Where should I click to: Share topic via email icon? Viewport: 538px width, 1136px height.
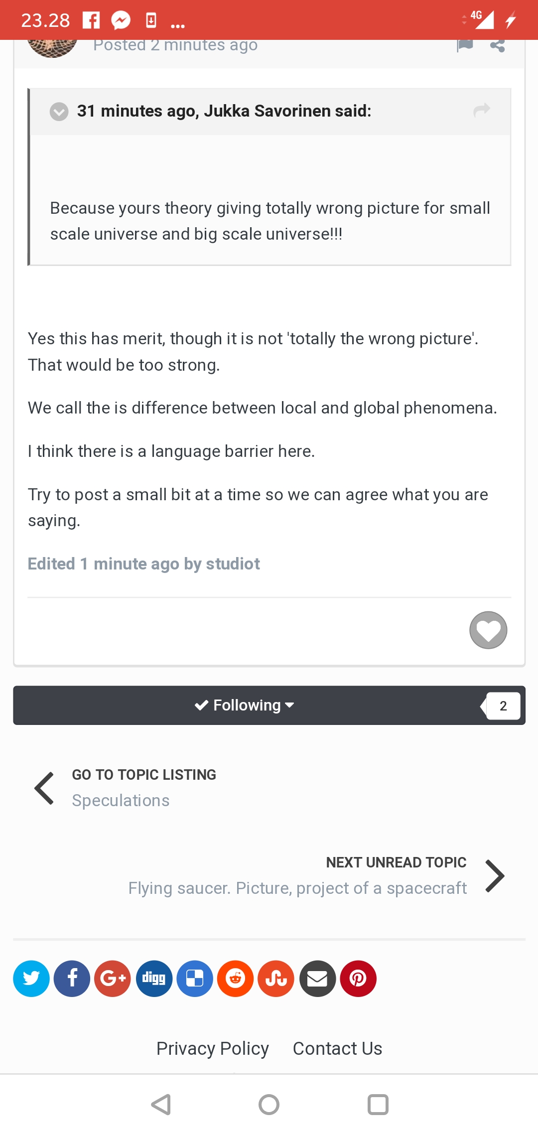(317, 979)
